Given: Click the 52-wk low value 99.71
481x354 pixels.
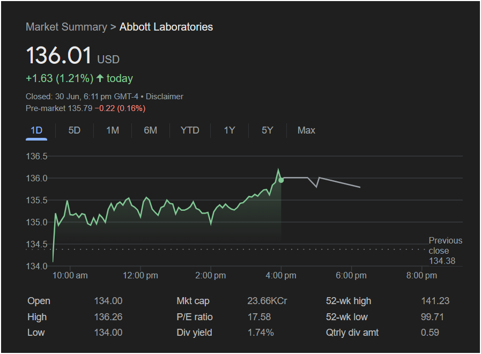Looking at the screenshot, I should [x=432, y=317].
